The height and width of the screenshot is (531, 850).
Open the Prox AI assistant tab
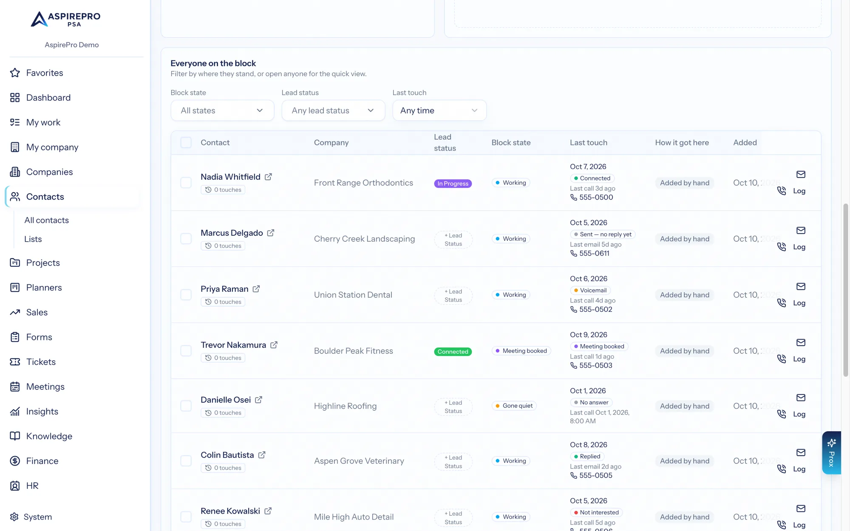pyautogui.click(x=831, y=453)
